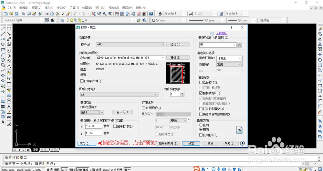Open the Layer Properties Manager icon

click(62, 20)
